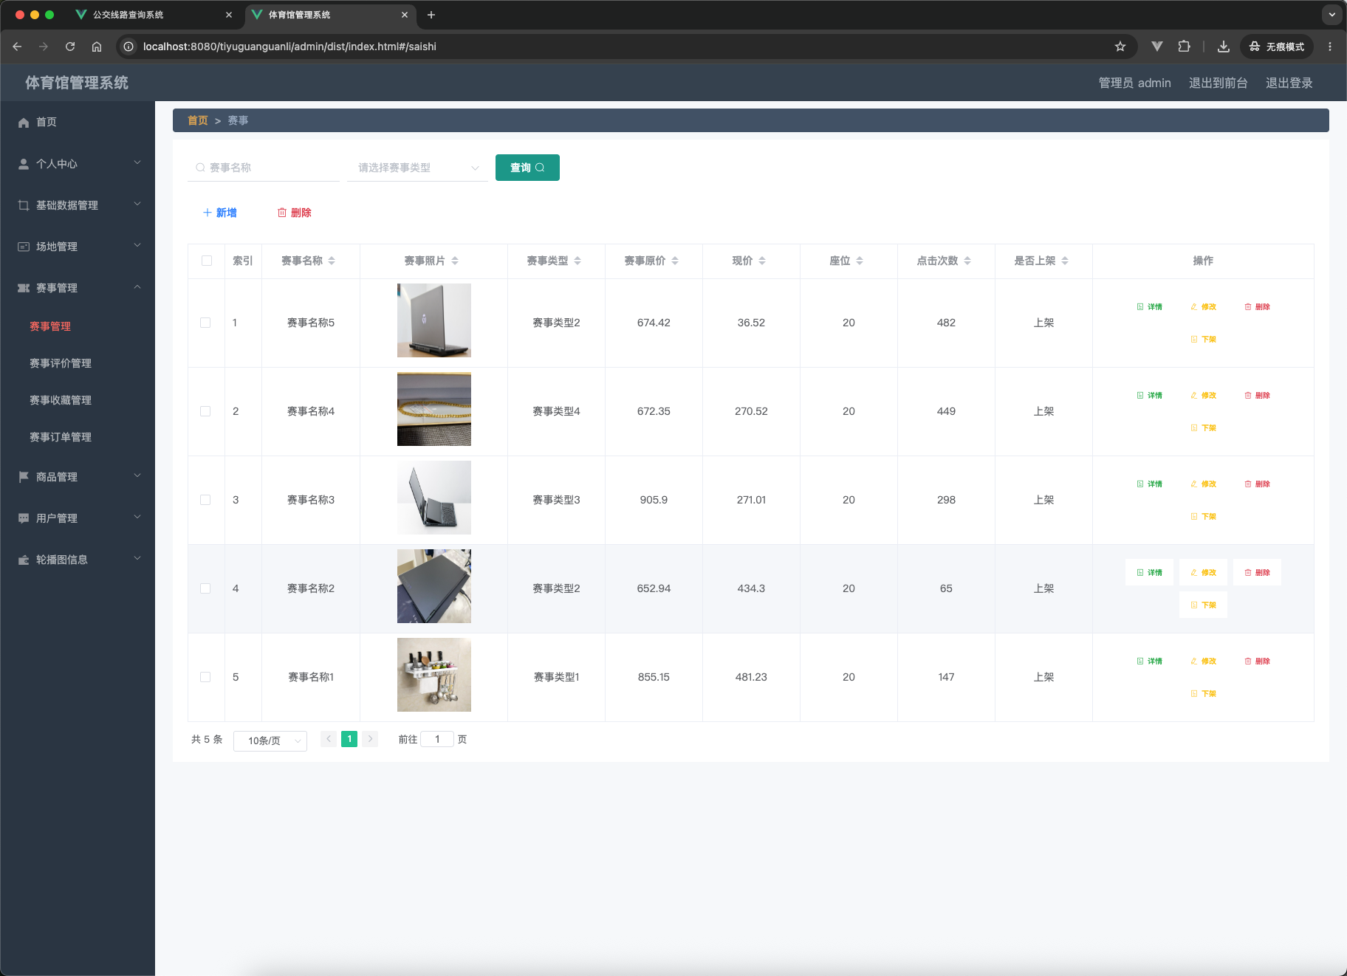The image size is (1347, 976).
Task: Open the browser downloads icon
Action: (x=1224, y=47)
